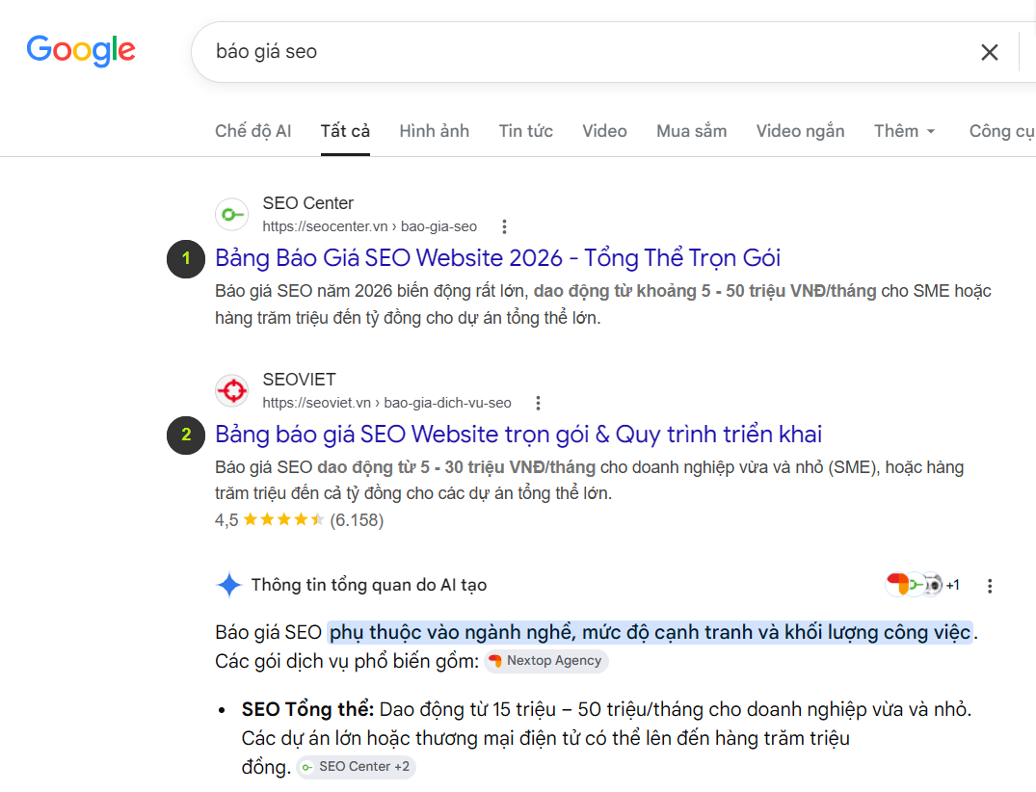Click the SEOVIET favicon icon
The width and height of the screenshot is (1036, 792).
tap(232, 390)
